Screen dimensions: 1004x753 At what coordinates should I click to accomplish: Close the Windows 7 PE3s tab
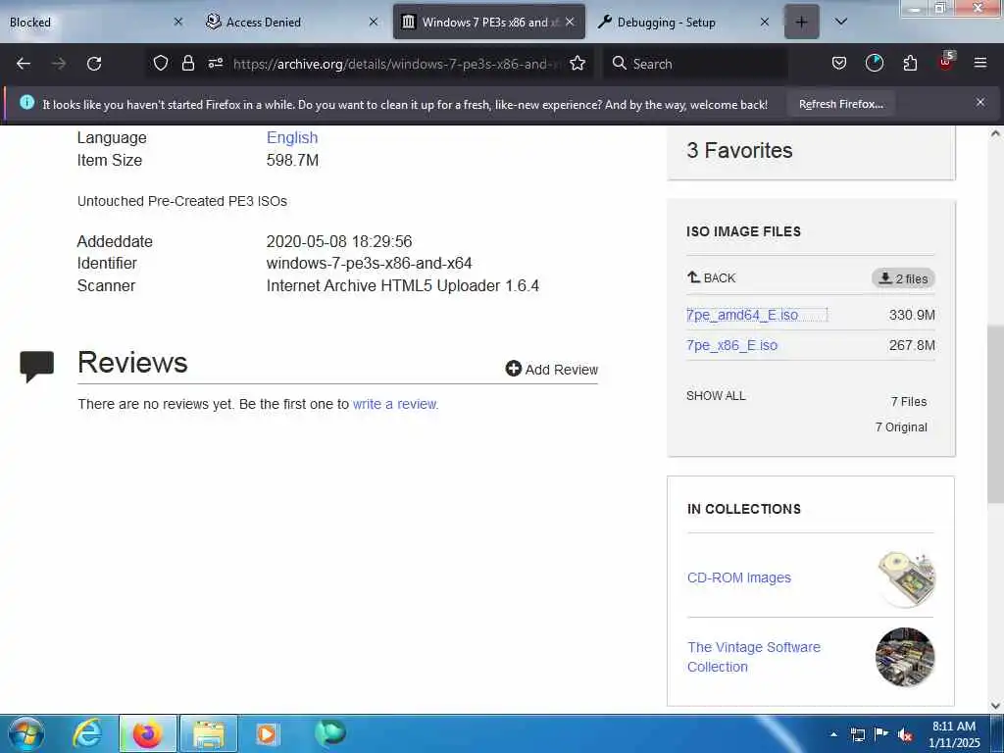[x=570, y=22]
